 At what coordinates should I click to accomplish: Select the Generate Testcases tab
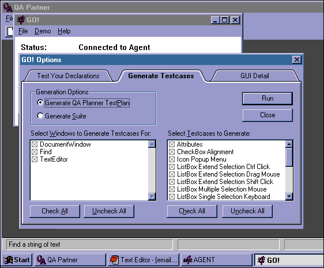pyautogui.click(x=161, y=76)
